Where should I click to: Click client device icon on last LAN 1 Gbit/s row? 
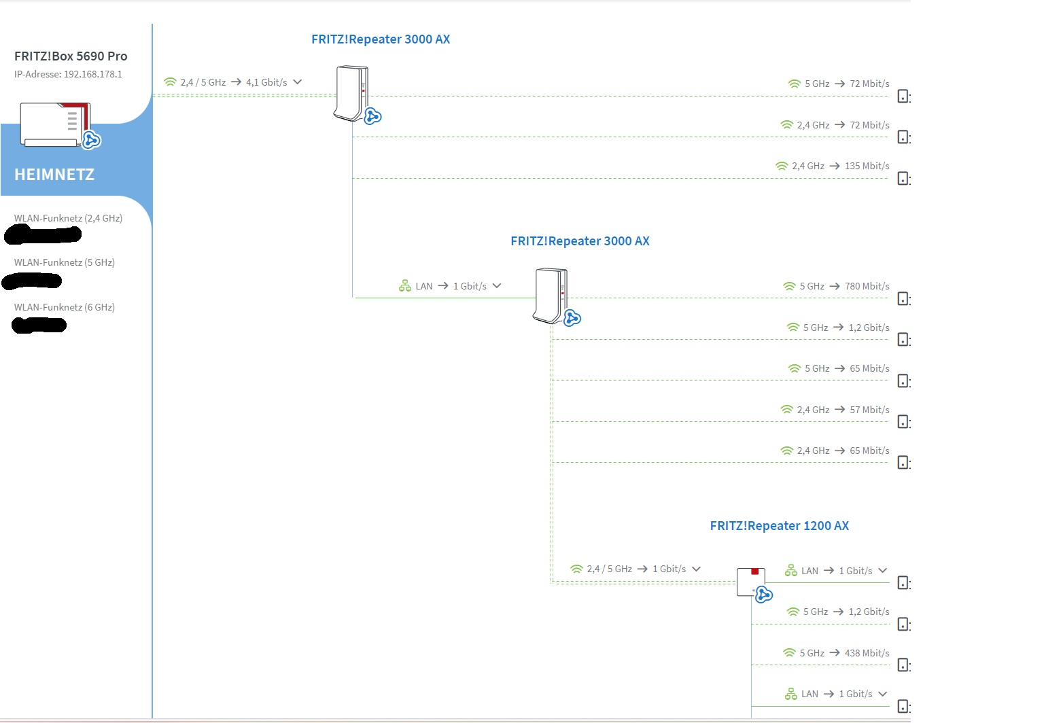(903, 707)
